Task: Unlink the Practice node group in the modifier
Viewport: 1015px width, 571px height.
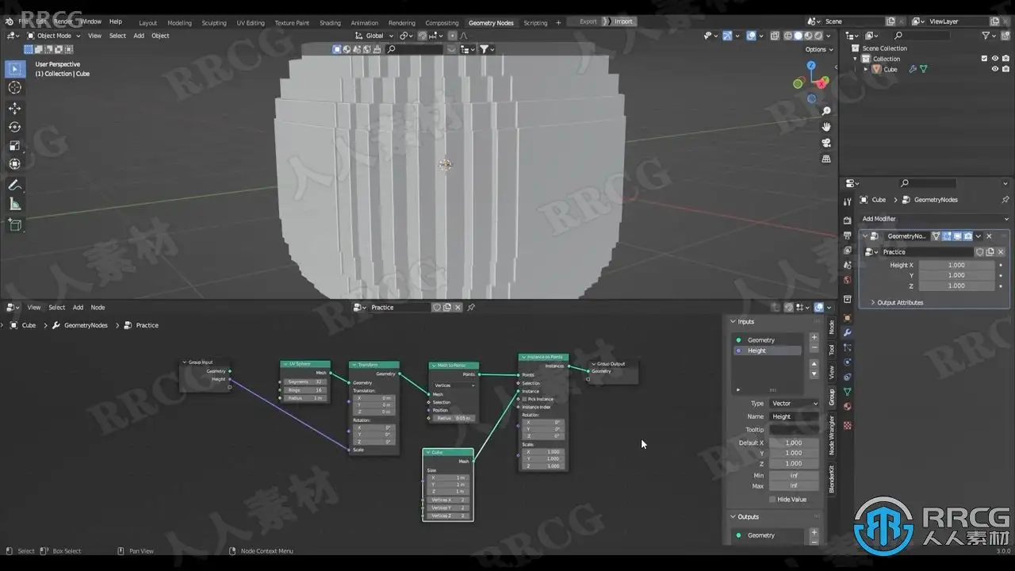Action: pos(1001,252)
